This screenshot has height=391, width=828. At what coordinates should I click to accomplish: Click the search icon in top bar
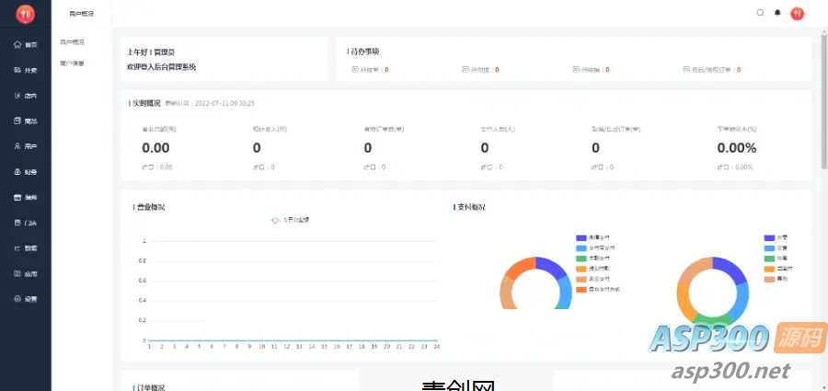(x=760, y=13)
